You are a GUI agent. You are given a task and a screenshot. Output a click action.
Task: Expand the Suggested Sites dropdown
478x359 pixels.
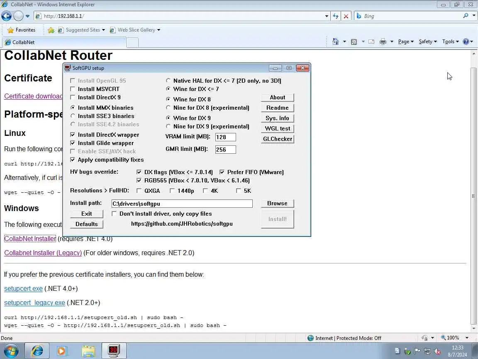[x=104, y=30]
